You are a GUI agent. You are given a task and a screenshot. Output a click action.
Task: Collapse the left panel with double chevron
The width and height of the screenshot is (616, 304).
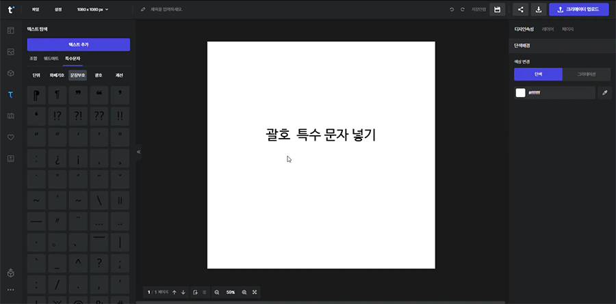pos(139,152)
